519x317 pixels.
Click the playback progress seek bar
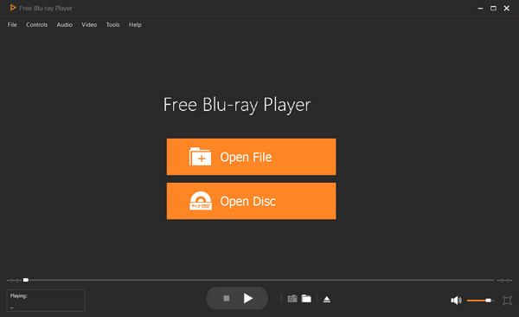pyautogui.click(x=258, y=281)
